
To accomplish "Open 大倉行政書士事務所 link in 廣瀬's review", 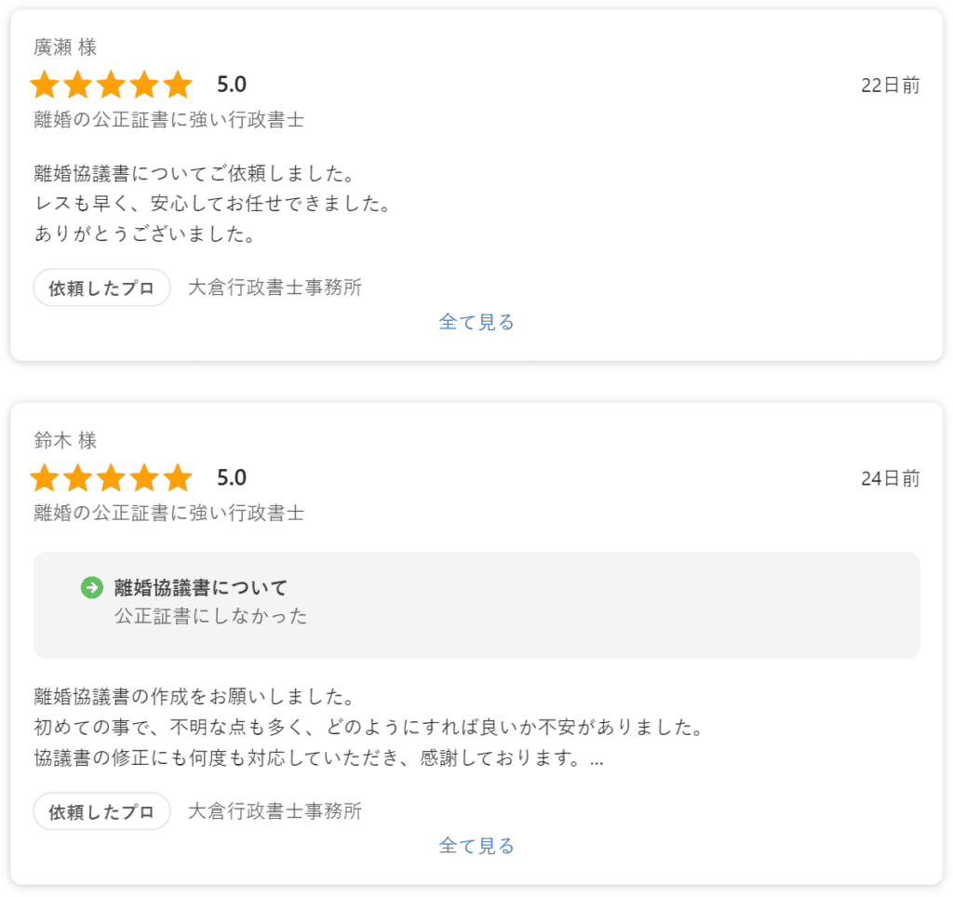I will [x=275, y=288].
